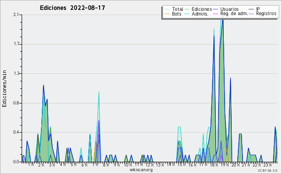This screenshot has height=174, width=282.
Task: Click the '23 h' x-axis label
Action: [x=267, y=165]
